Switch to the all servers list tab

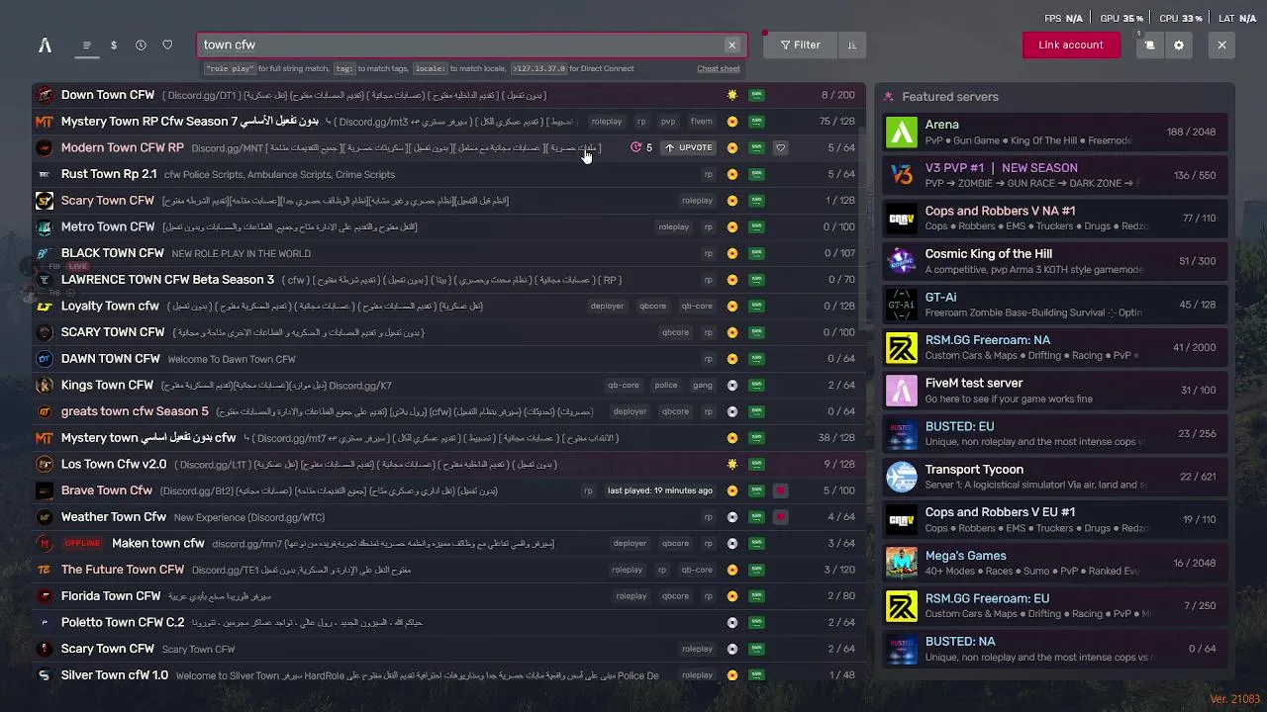tap(87, 45)
